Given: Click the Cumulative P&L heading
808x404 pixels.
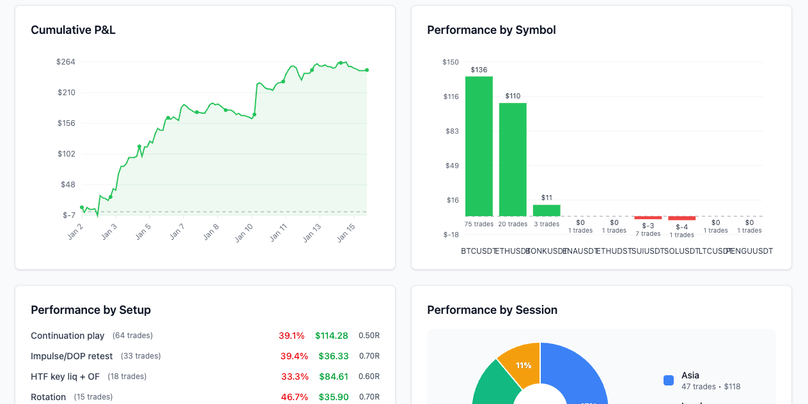Looking at the screenshot, I should pyautogui.click(x=73, y=30).
